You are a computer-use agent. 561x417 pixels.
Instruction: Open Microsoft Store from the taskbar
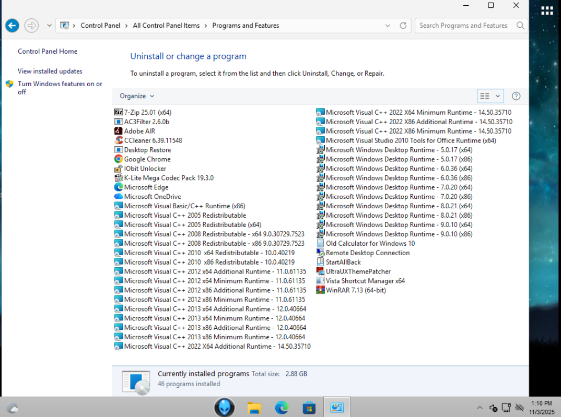(x=309, y=408)
